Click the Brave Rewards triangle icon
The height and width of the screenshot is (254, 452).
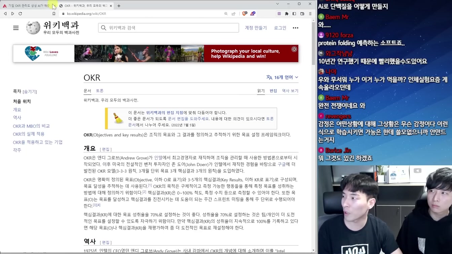253,14
